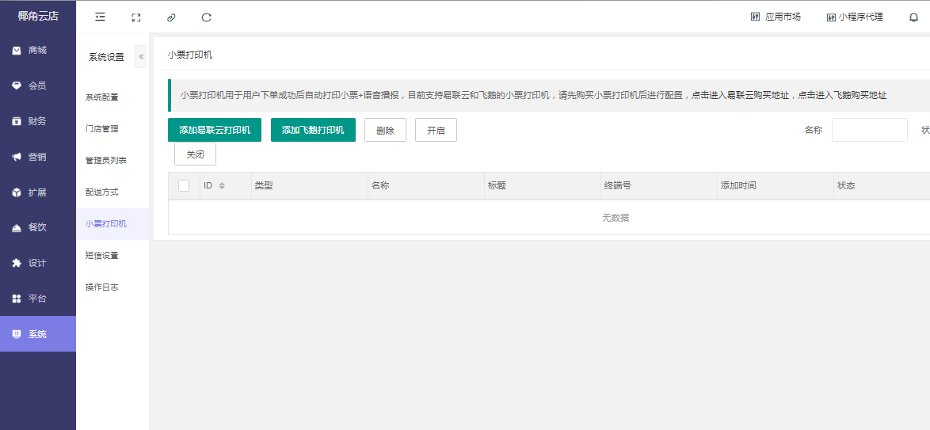Click the link icon in top bar

click(171, 17)
